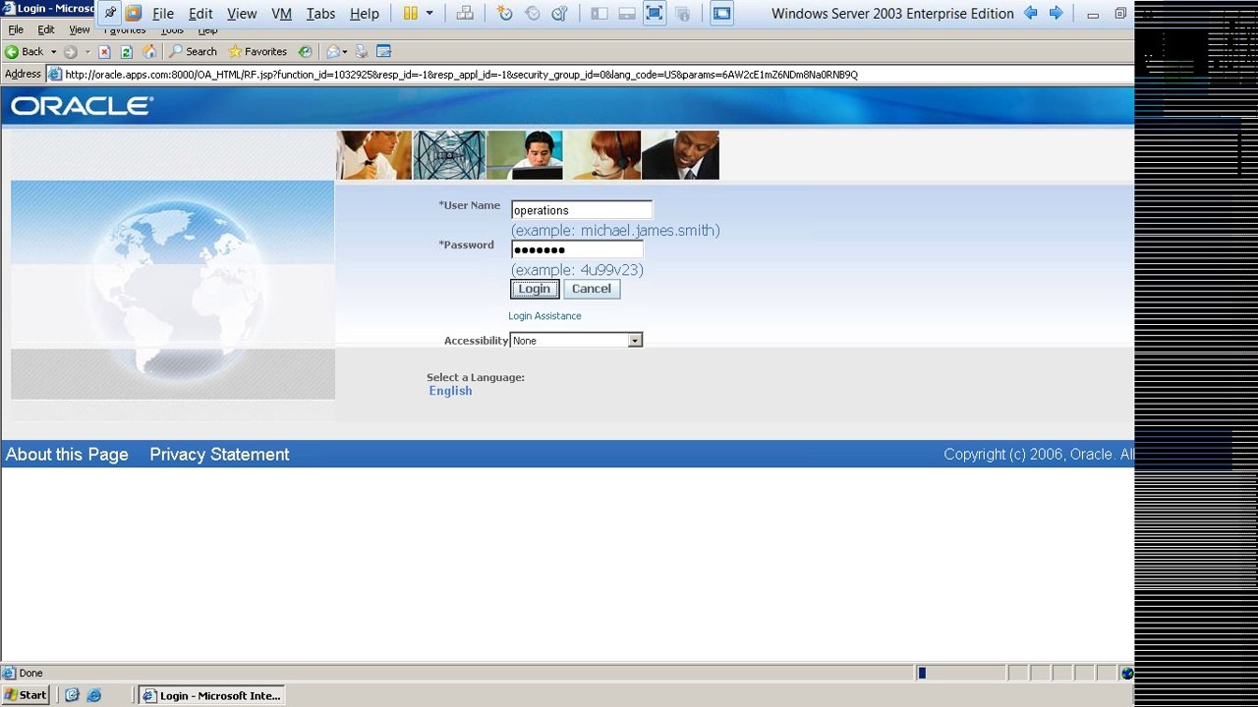This screenshot has height=707, width=1258.
Task: Open the VMware Help menu
Action: pos(365,14)
